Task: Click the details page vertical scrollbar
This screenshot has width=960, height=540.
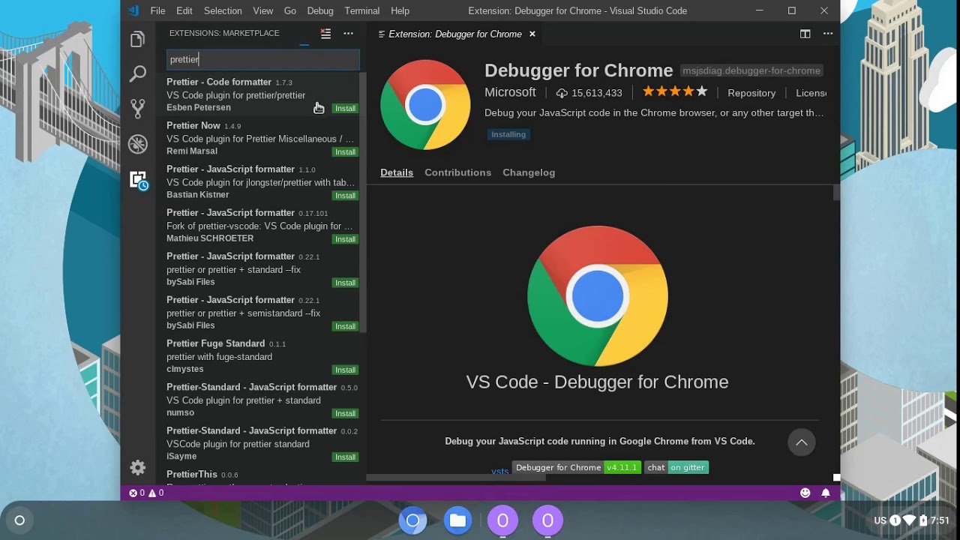Action: pyautogui.click(x=836, y=193)
